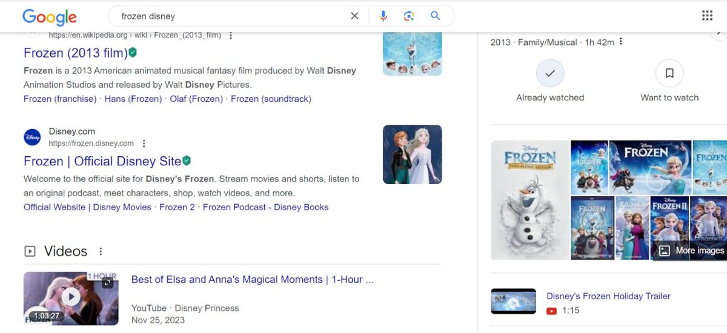Open Frozen Podcast - Disney Books sublink
Screen dimensions: 727x333
[265, 207]
